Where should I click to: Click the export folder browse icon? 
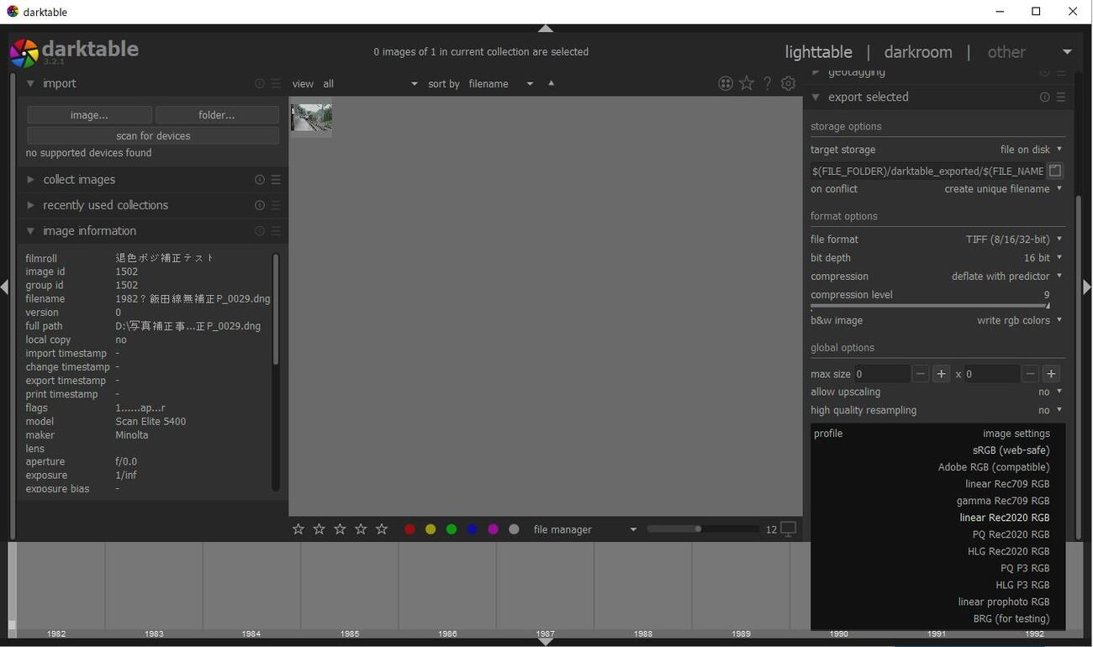click(x=1055, y=171)
